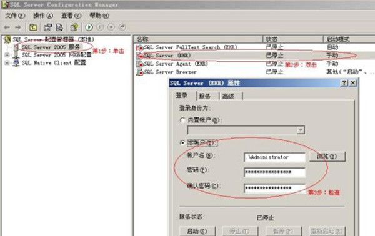Screen dimensions: 375x236
Task: Select the 内置帐户 radio button
Action: coord(182,120)
